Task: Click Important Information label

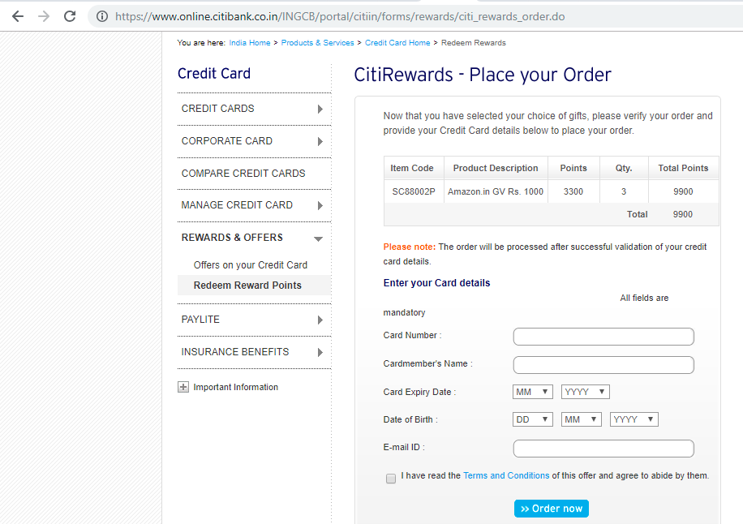Action: click(235, 387)
